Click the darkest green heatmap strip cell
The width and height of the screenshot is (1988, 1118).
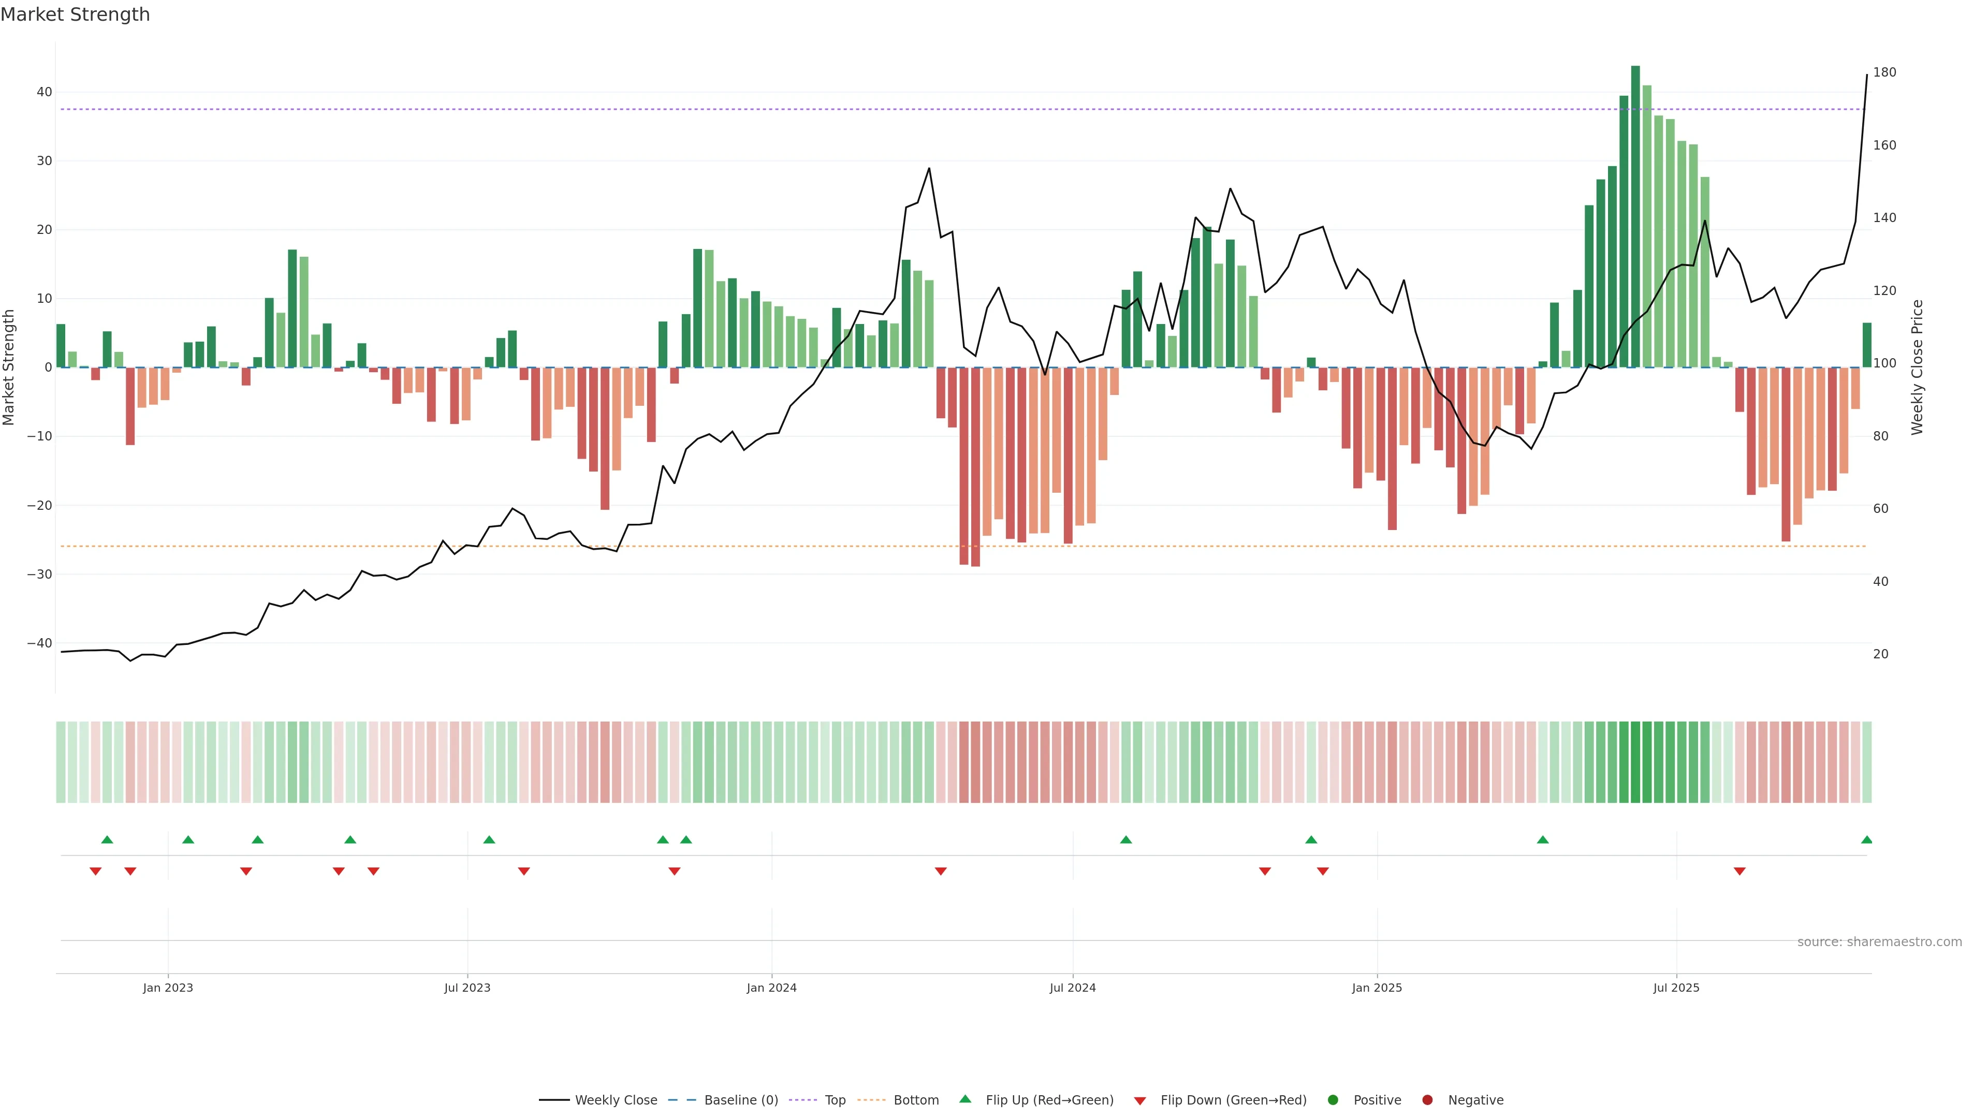tap(1635, 761)
